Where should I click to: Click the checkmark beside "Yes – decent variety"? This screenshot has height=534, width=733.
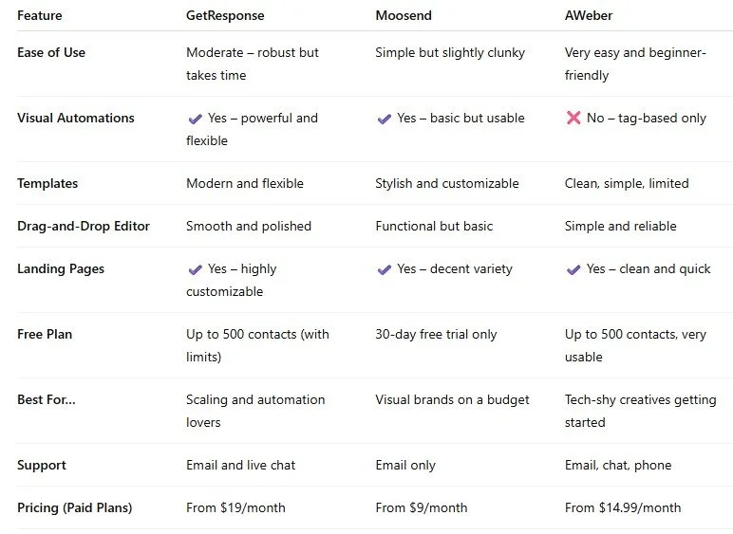click(x=385, y=269)
